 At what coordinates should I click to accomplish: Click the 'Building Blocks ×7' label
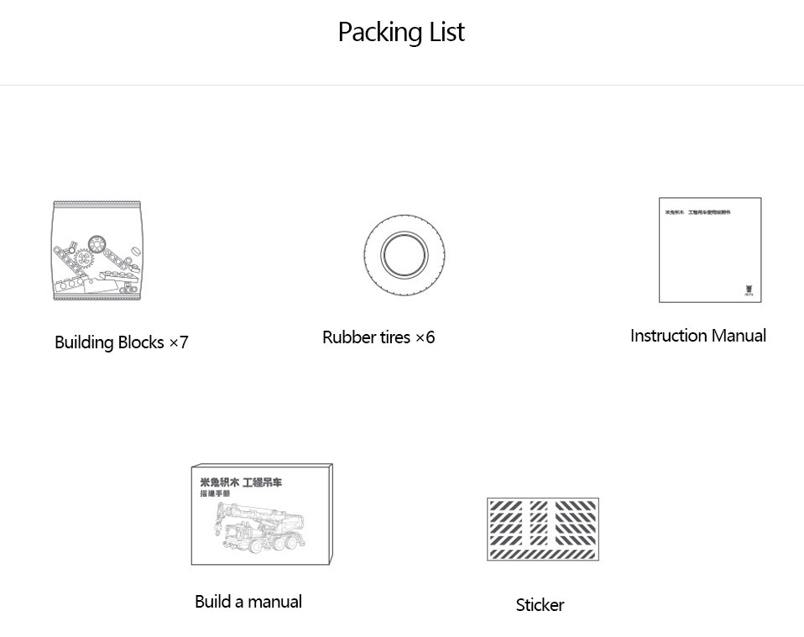point(122,342)
